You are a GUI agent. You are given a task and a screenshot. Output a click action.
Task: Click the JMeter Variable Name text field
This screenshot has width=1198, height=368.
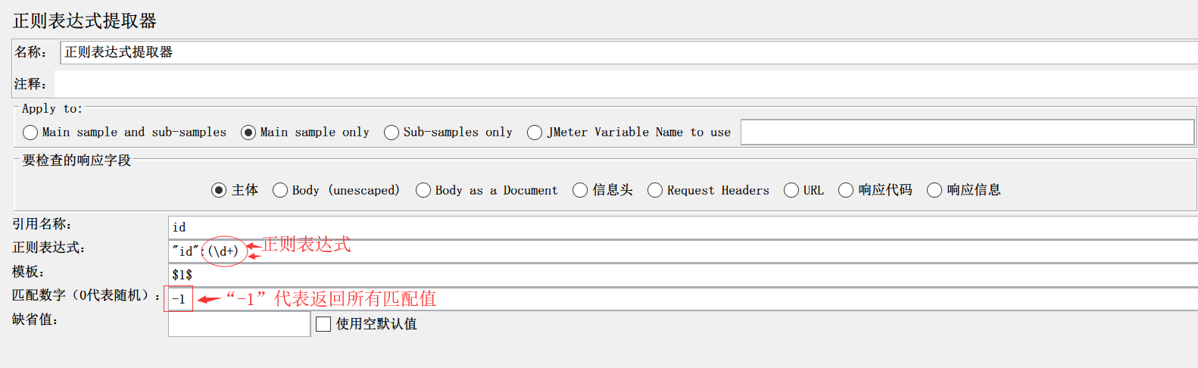pyautogui.click(x=966, y=132)
